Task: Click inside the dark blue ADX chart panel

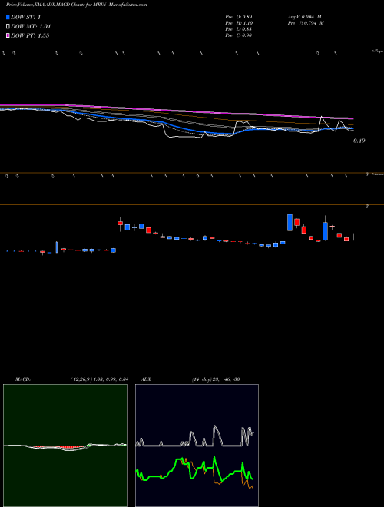Action: (197, 446)
